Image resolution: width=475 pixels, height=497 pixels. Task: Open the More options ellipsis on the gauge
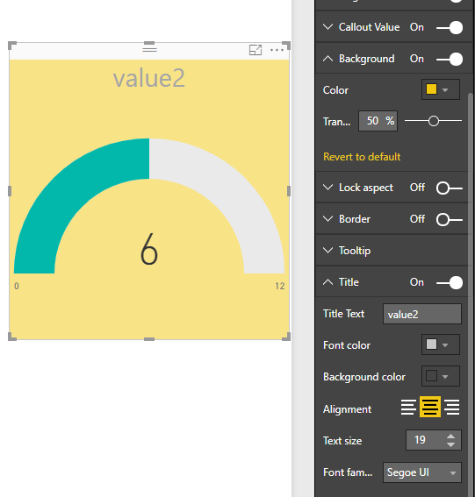click(277, 50)
